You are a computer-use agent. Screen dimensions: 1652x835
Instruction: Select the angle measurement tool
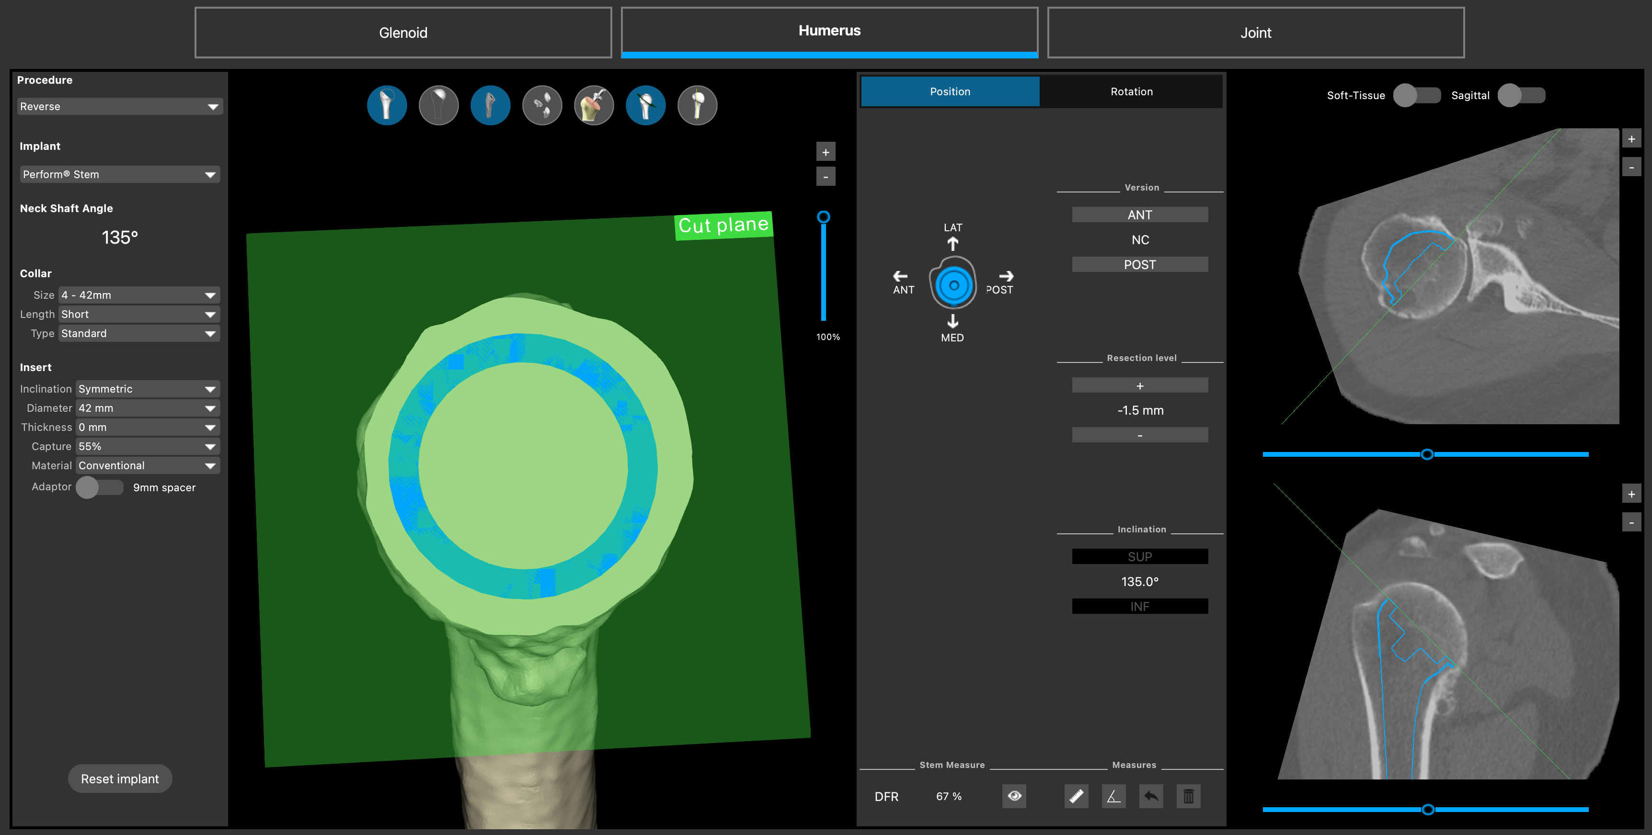[x=1113, y=796]
